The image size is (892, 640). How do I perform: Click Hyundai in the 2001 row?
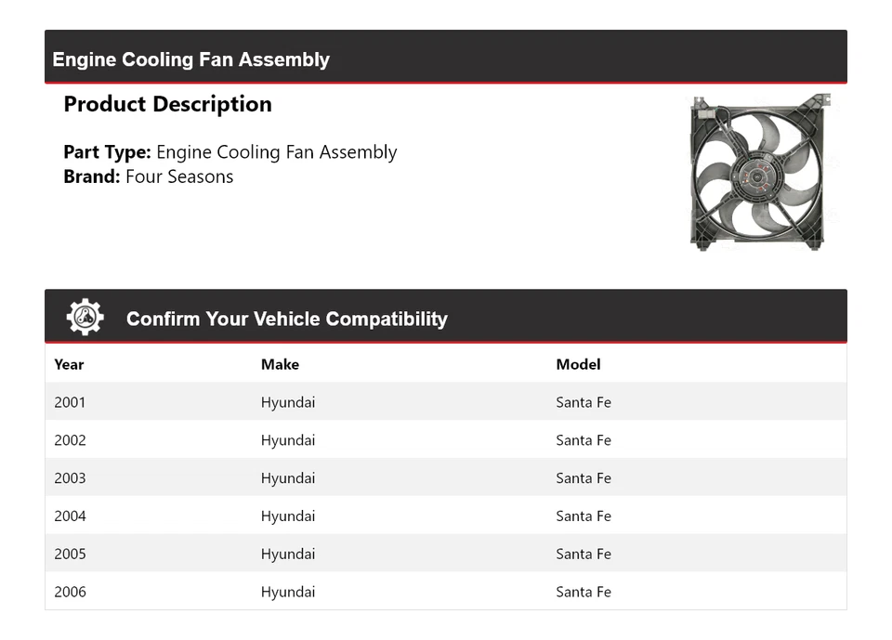pos(288,402)
